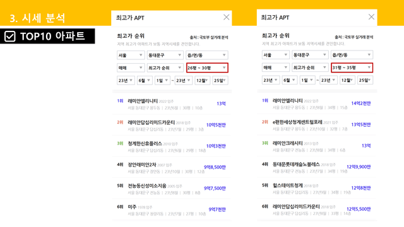
Task: Open 6월 month dropdown in 26평~30평 panel
Action: pyautogui.click(x=145, y=81)
